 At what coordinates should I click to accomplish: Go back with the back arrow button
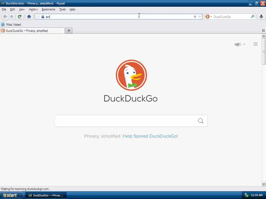point(5,17)
